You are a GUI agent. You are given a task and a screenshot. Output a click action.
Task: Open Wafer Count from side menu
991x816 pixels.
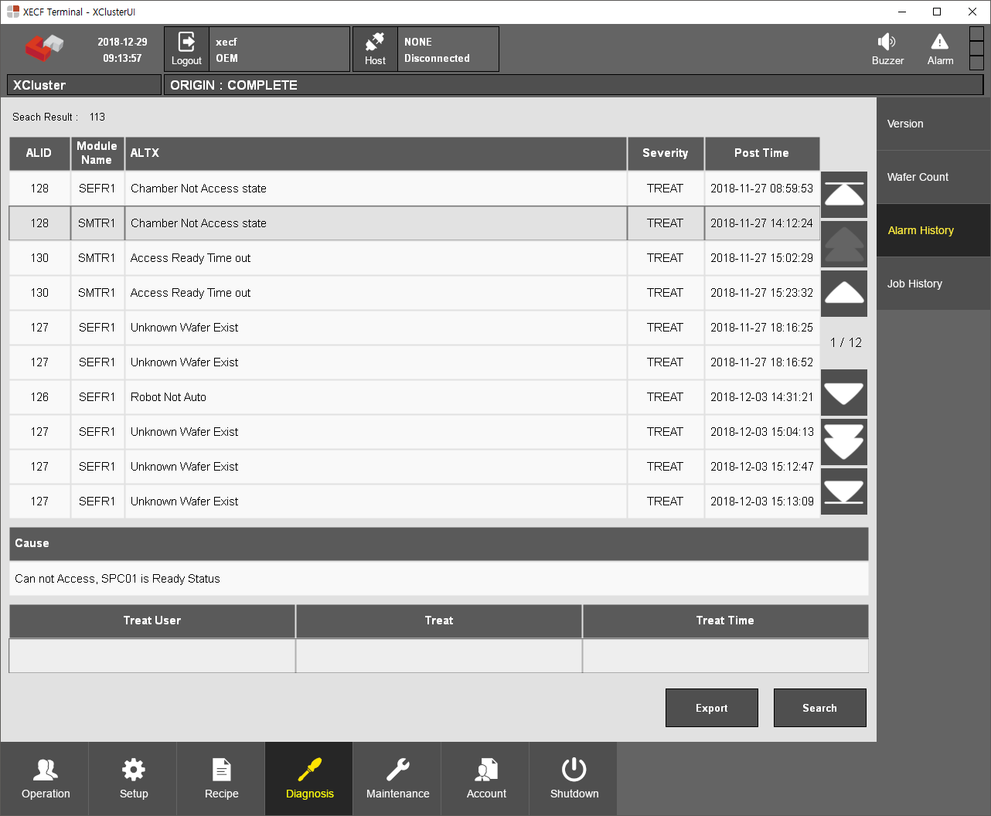[933, 177]
